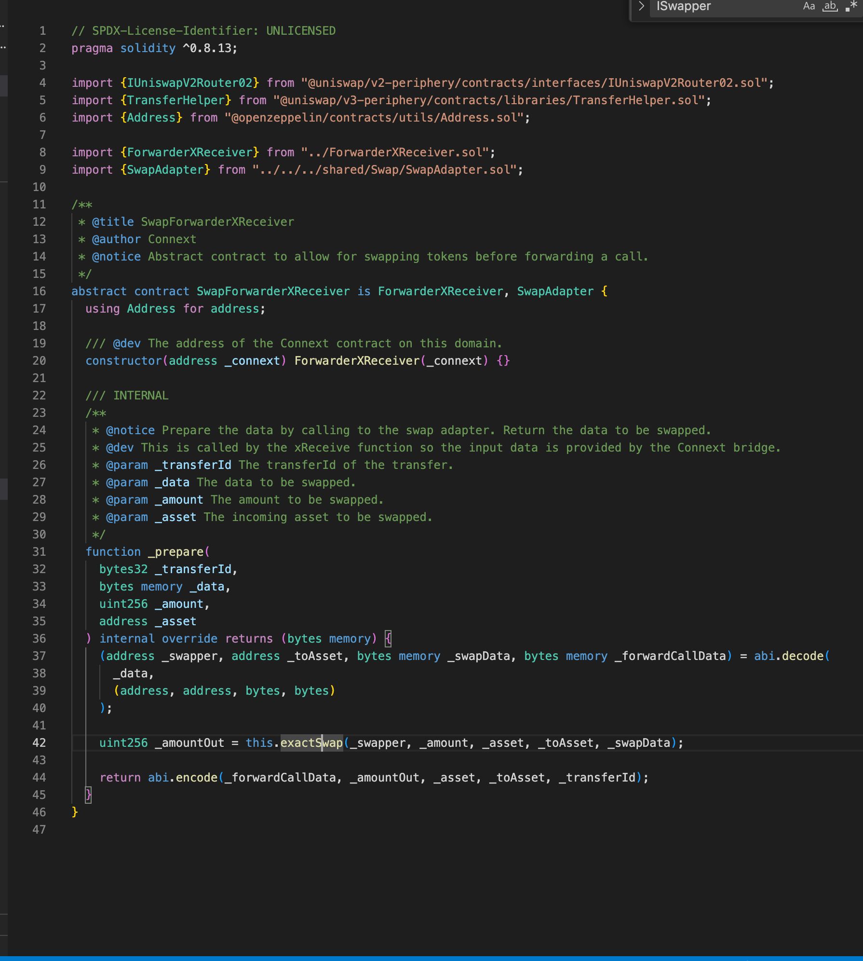Image resolution: width=863 pixels, height=961 pixels.
Task: Click "uint256" type on line 34
Action: (x=123, y=604)
